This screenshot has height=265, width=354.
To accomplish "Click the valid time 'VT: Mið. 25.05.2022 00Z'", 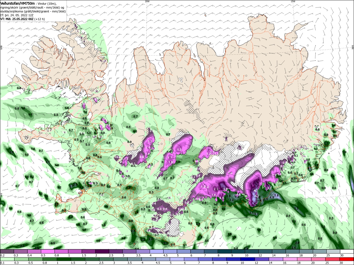I will (17, 19).
